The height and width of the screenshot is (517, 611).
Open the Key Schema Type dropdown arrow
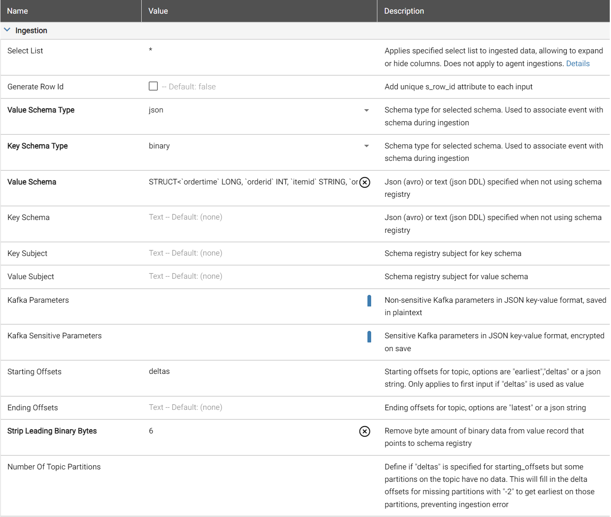[367, 146]
